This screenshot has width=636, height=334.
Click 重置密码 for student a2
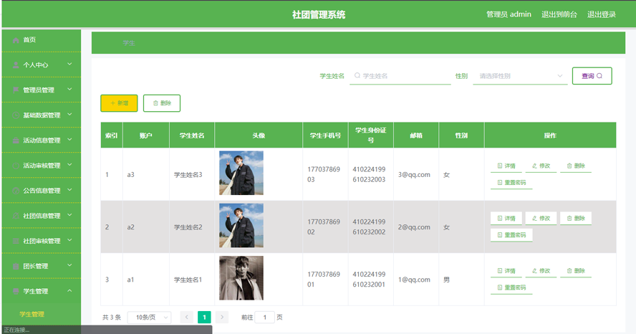[x=511, y=235]
